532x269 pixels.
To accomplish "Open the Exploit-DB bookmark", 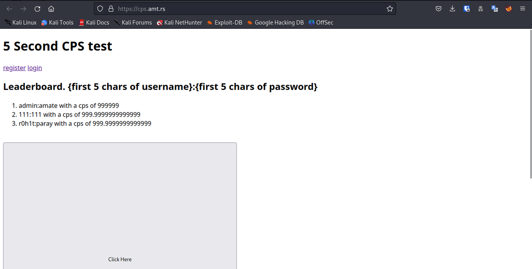I will pyautogui.click(x=224, y=22).
